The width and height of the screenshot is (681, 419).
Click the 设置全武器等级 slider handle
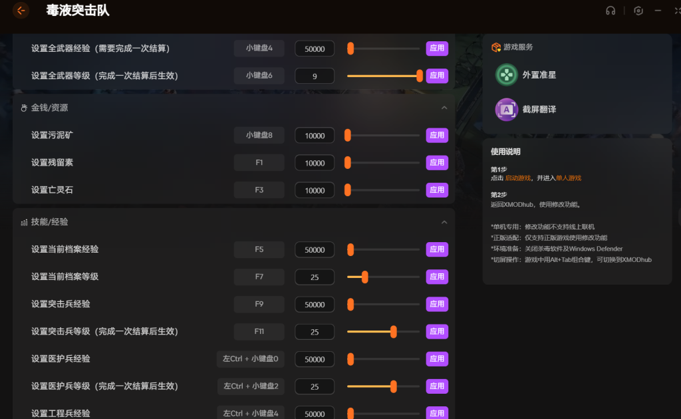coord(420,76)
